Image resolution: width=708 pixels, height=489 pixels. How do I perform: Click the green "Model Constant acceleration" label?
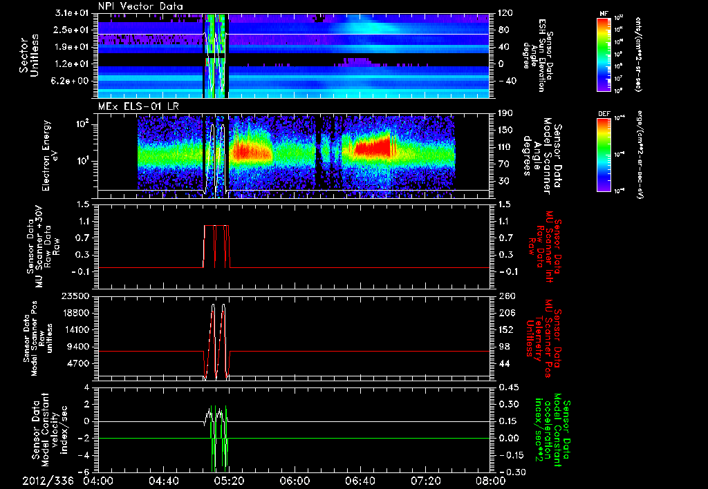tap(552, 430)
